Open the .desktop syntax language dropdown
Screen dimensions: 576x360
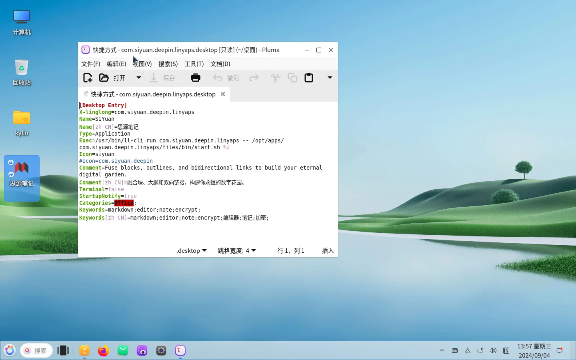point(192,251)
